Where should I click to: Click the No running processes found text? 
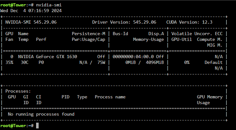click(41, 114)
